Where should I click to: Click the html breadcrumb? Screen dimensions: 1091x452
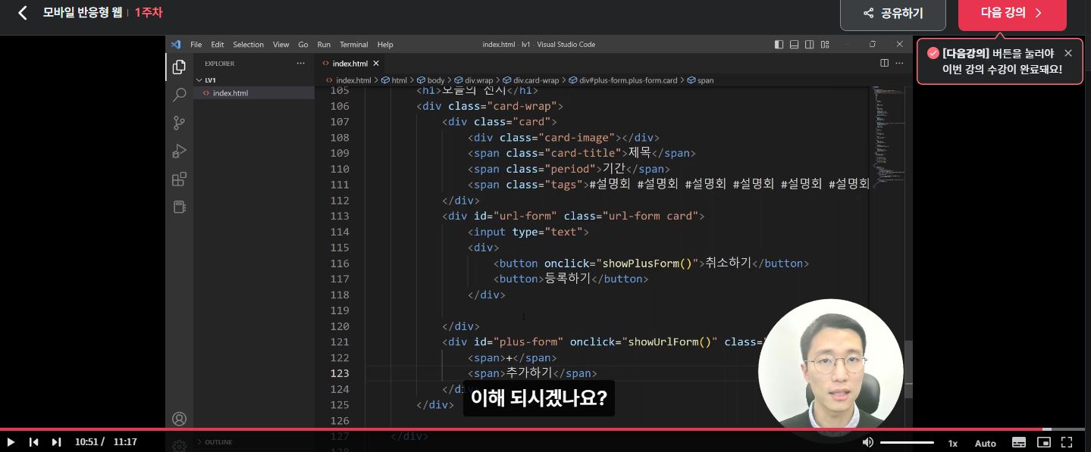pos(394,80)
